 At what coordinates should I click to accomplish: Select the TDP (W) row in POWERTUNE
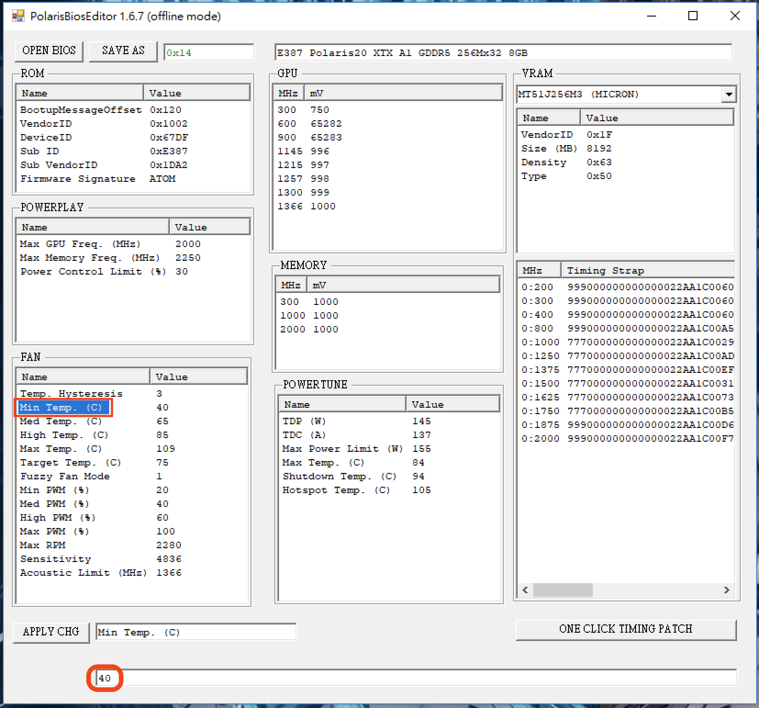tap(304, 421)
